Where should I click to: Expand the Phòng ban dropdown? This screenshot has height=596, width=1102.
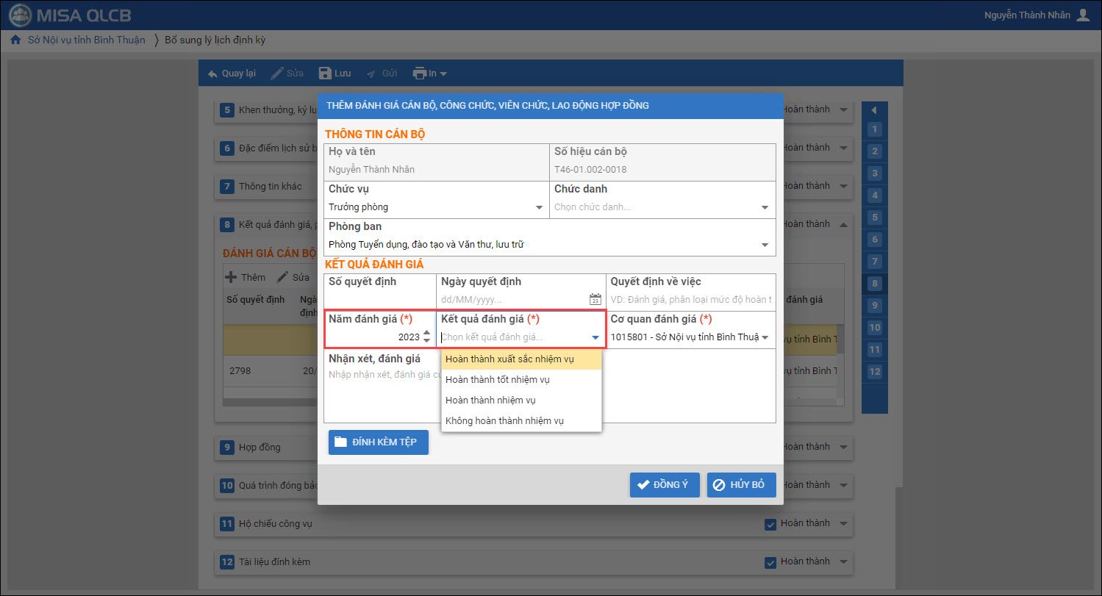pyautogui.click(x=765, y=245)
